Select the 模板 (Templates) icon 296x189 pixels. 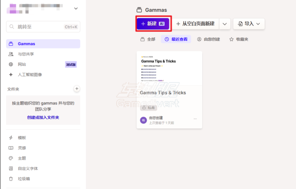[x=10, y=137]
